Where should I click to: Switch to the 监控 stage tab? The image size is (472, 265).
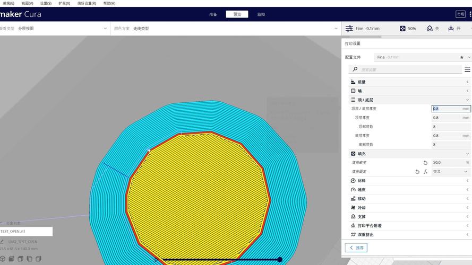(x=261, y=14)
